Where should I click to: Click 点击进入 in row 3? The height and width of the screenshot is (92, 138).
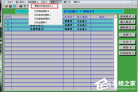pyautogui.click(x=82, y=29)
